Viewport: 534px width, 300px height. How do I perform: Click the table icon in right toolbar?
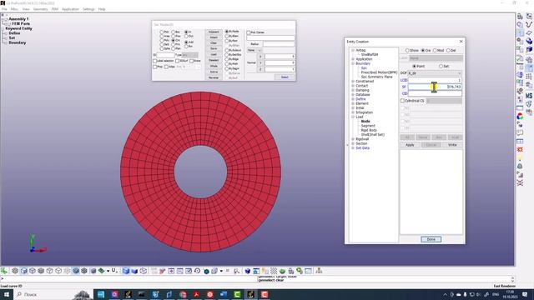tap(520, 141)
